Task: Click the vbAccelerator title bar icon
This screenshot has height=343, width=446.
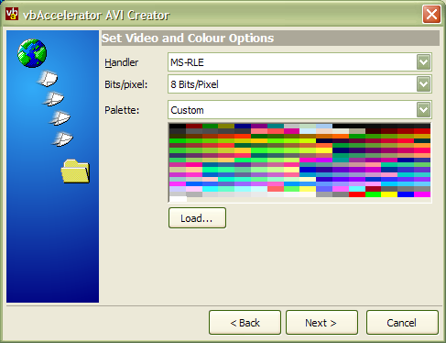Action: click(12, 14)
